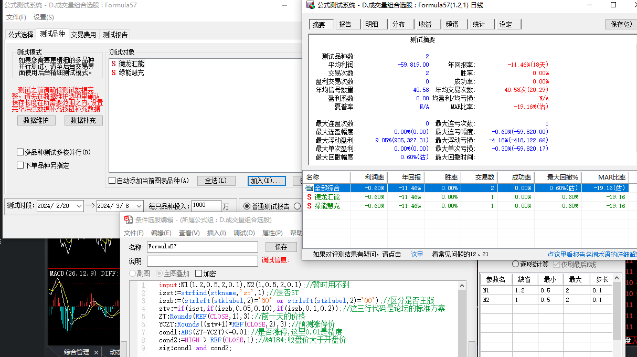Open the 调试(D) menu in formula editor
Viewport: 637px width, 357px height.
tap(244, 233)
